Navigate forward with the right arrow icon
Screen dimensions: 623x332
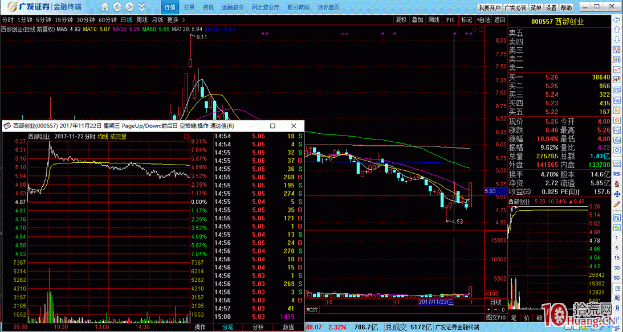[x=129, y=7]
